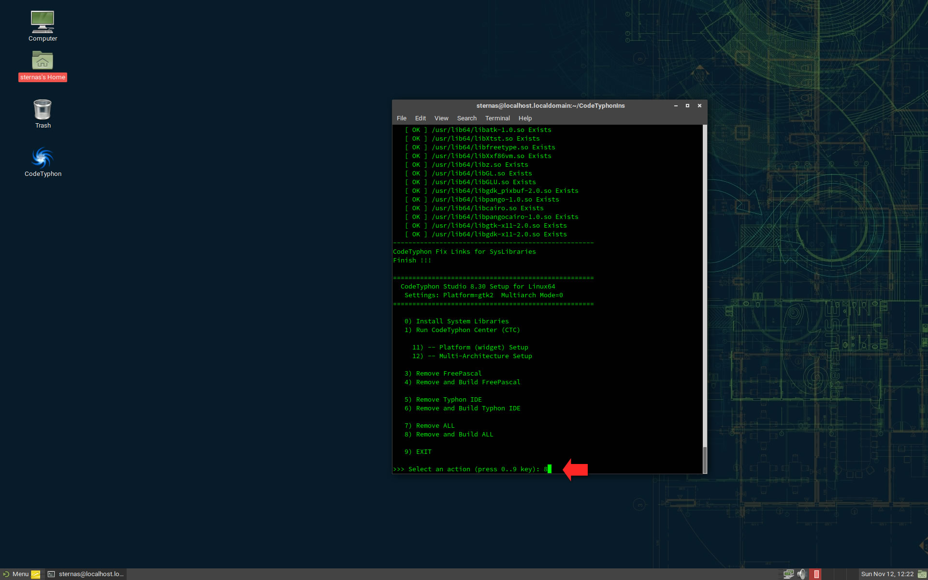Click the '5) Remove Typhon IDE' line
This screenshot has width=928, height=580.
click(x=443, y=400)
